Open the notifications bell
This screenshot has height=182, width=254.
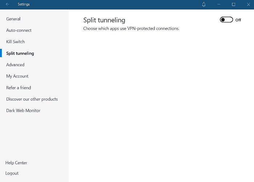[x=204, y=4]
